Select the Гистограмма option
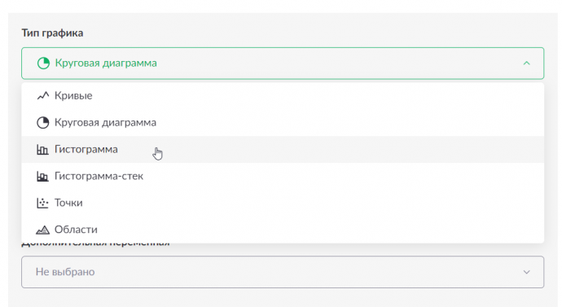Image resolution: width=562 pixels, height=307 pixels. (x=283, y=149)
